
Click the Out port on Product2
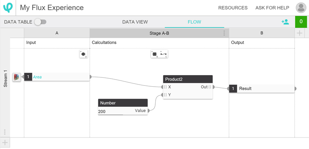click(214, 87)
